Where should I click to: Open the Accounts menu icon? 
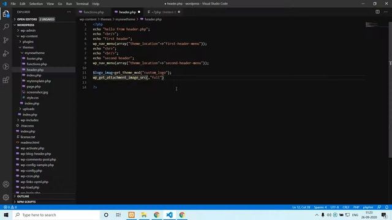point(6,184)
